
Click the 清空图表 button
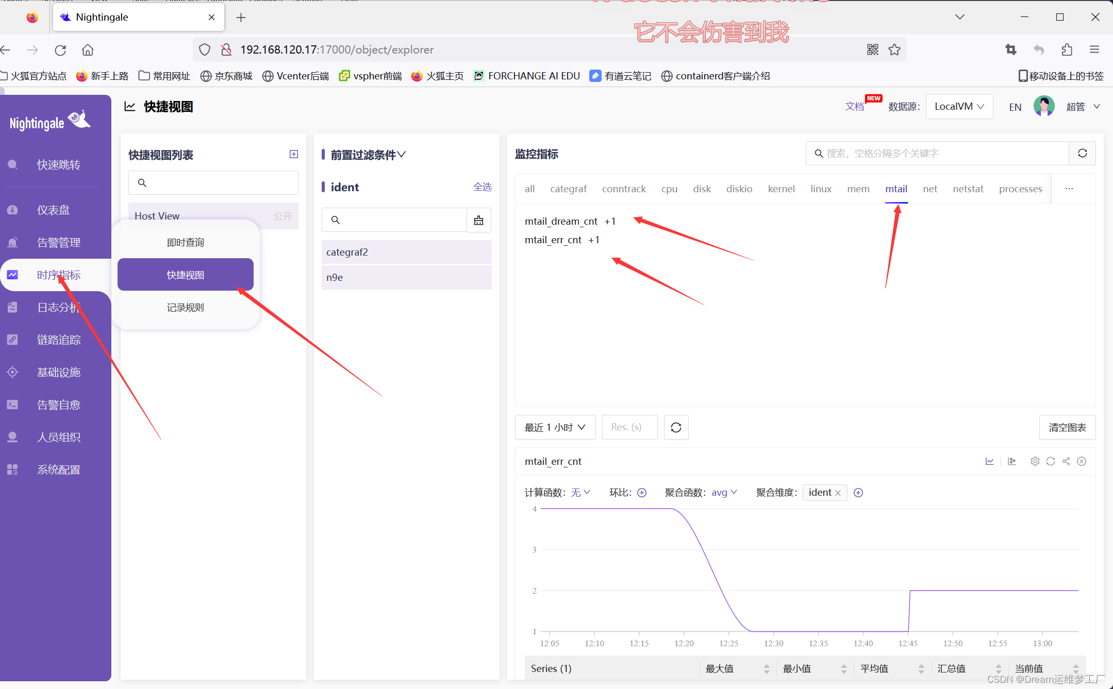1067,427
